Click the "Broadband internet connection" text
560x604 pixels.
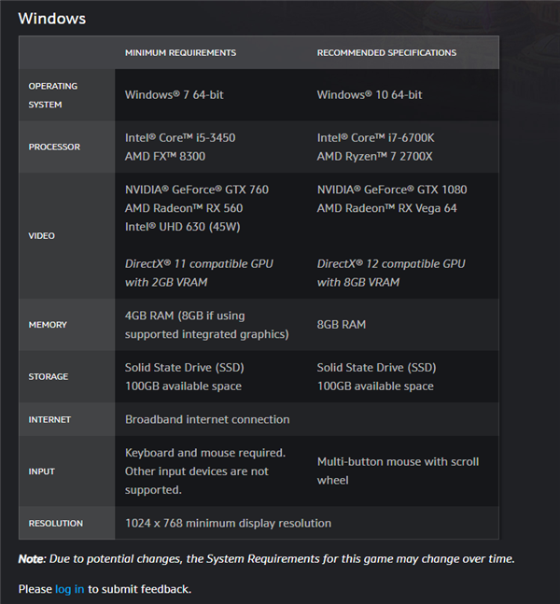(x=207, y=420)
